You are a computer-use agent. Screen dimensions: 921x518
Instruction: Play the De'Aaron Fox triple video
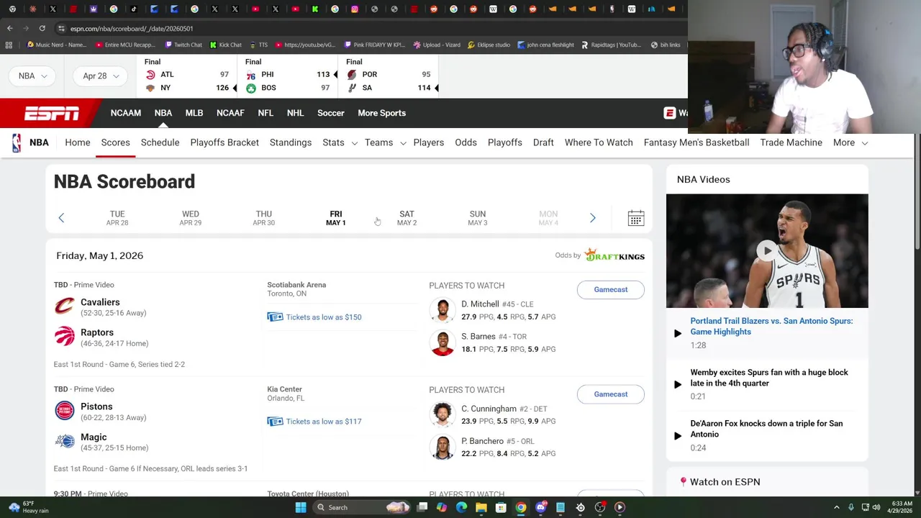point(677,435)
